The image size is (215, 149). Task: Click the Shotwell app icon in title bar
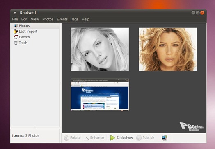15,13
